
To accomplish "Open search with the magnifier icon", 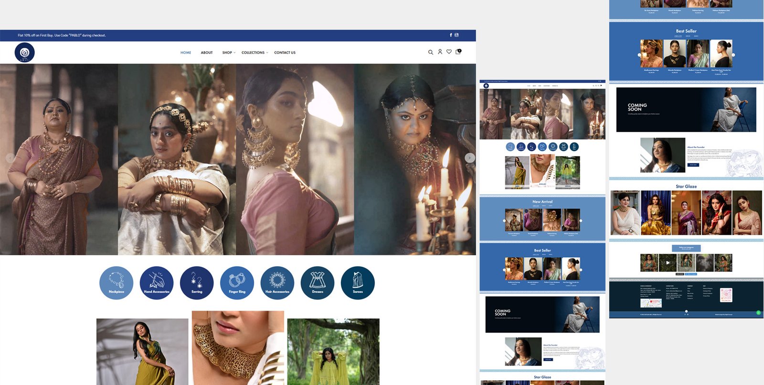I will [430, 52].
